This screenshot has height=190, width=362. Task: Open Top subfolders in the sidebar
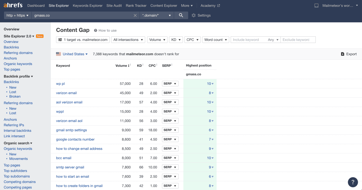tap(15, 171)
